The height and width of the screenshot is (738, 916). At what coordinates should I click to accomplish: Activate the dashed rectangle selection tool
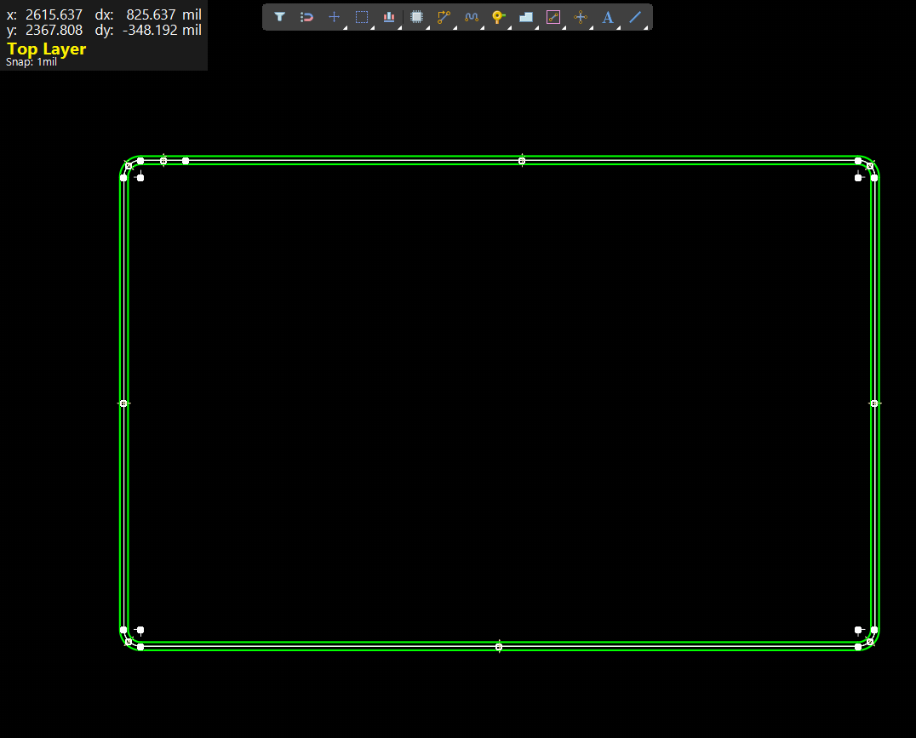362,17
